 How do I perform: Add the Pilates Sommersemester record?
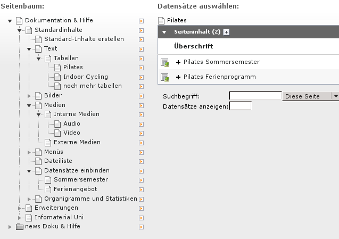click(178, 62)
